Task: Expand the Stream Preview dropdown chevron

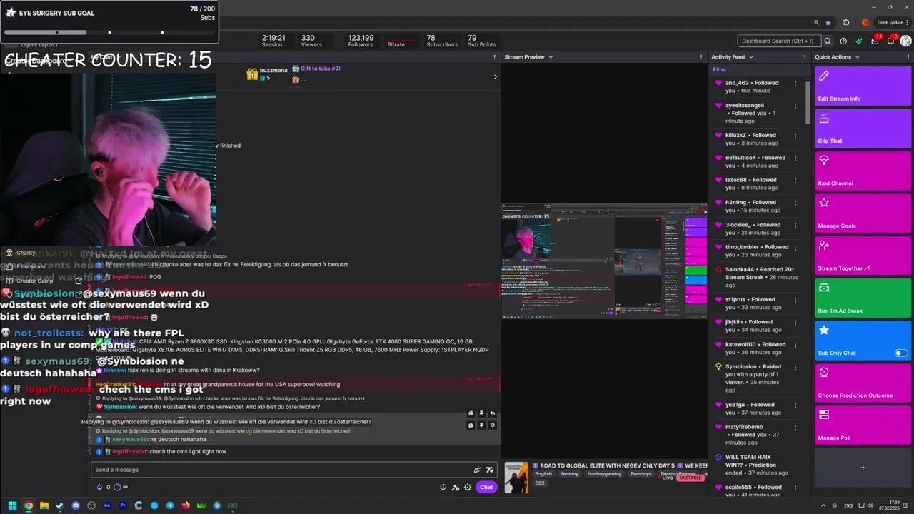Action: (551, 57)
